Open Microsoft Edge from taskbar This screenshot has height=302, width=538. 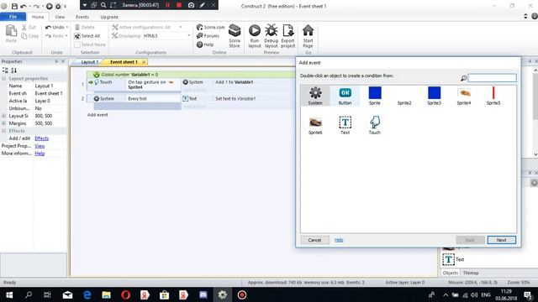click(x=87, y=294)
